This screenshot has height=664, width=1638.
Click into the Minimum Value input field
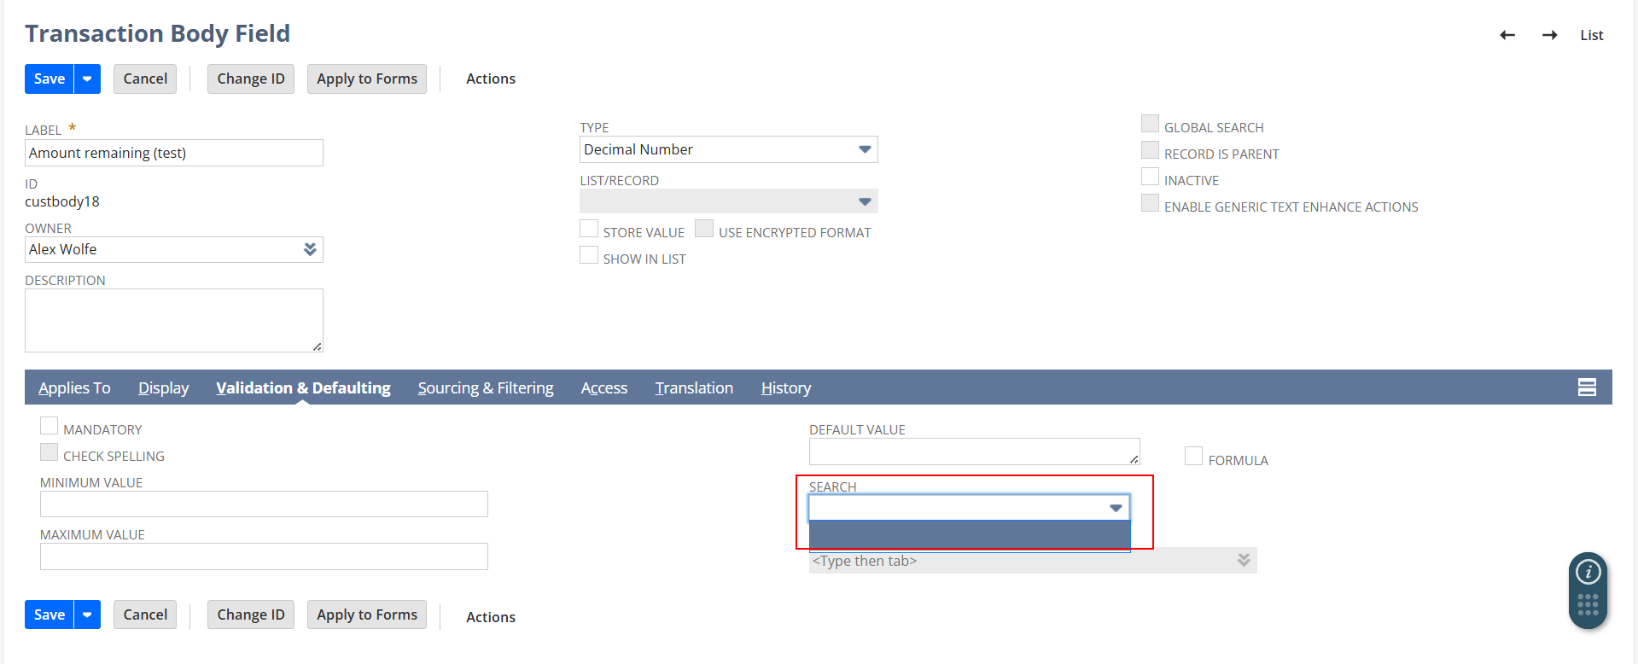pos(264,504)
